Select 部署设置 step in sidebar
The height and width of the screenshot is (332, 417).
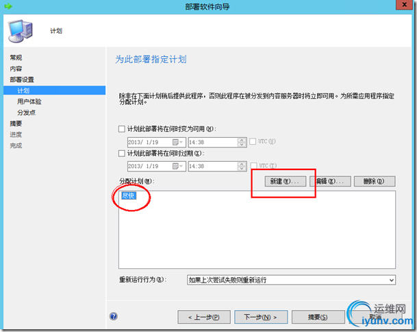click(22, 80)
